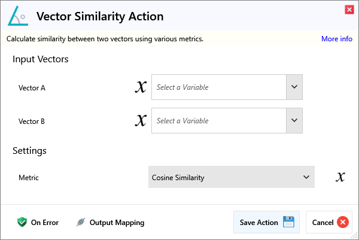Close the Vector Similarity Action dialog

point(349,9)
